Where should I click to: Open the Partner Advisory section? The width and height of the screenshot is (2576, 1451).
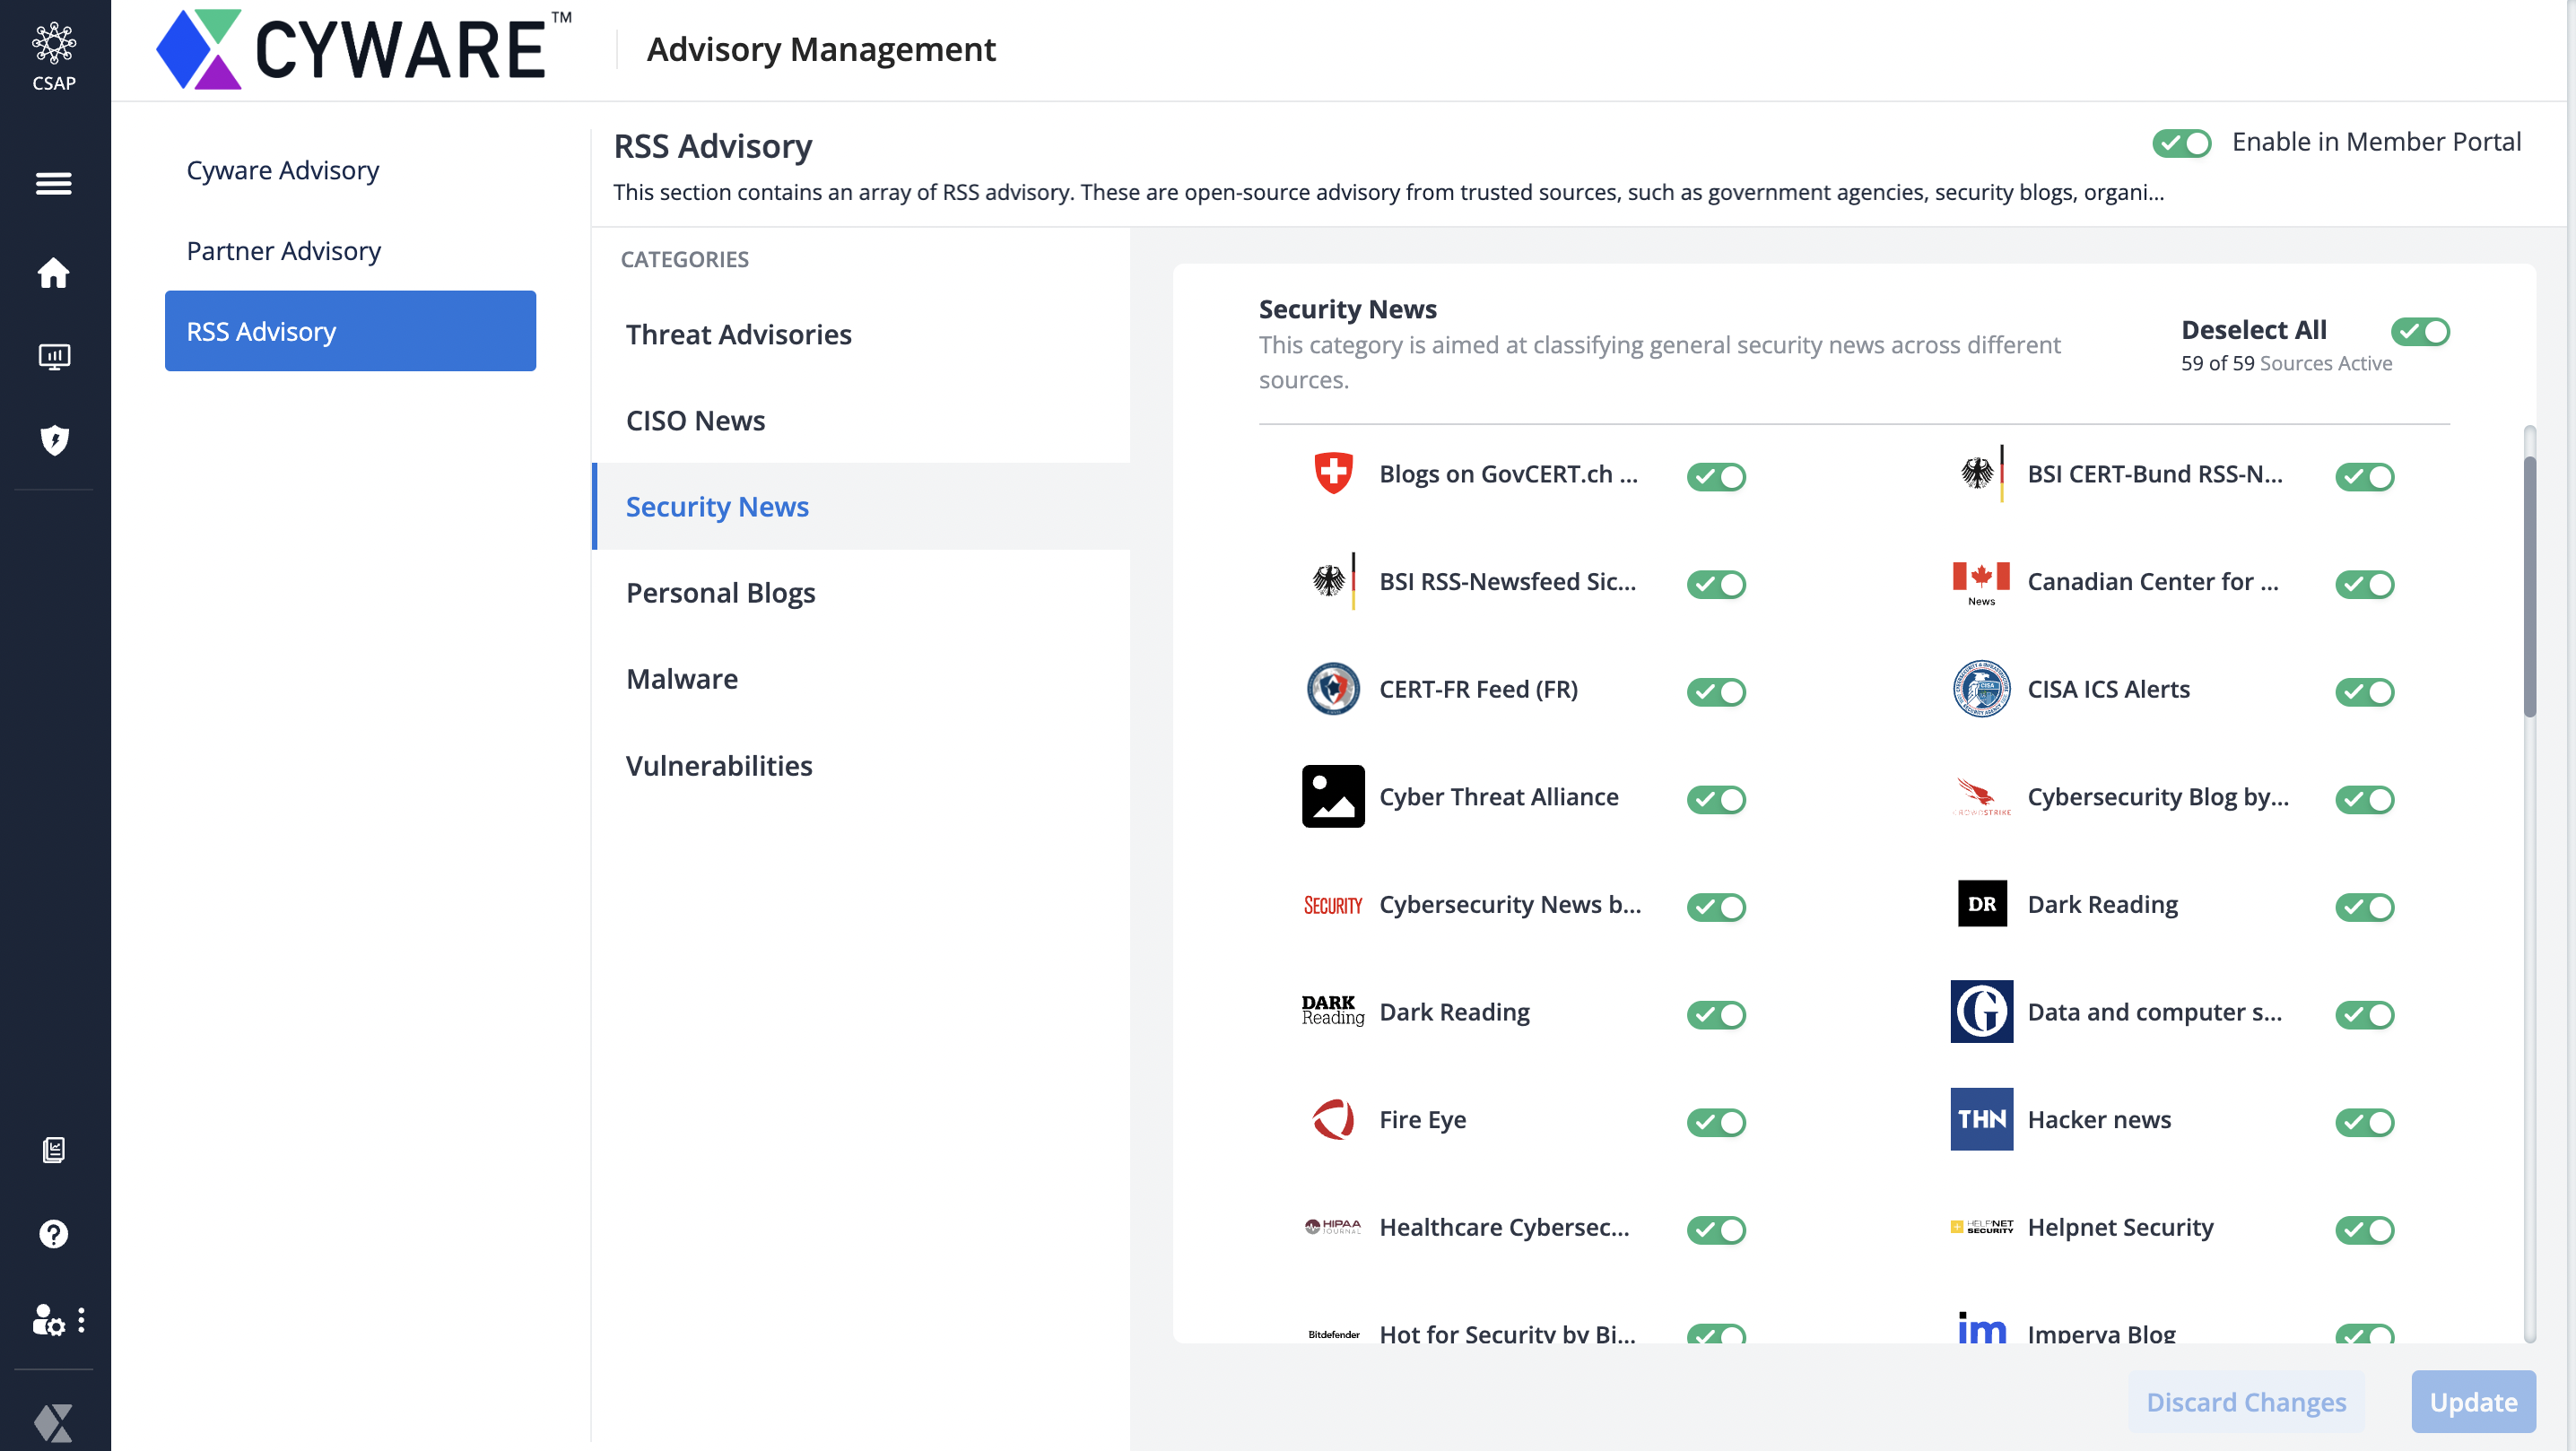click(x=283, y=250)
